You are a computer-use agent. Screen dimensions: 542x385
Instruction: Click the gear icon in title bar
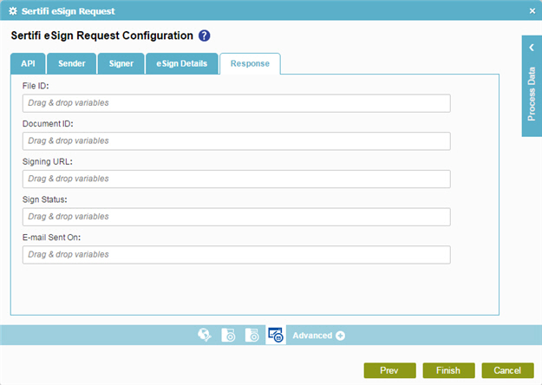tap(13, 11)
